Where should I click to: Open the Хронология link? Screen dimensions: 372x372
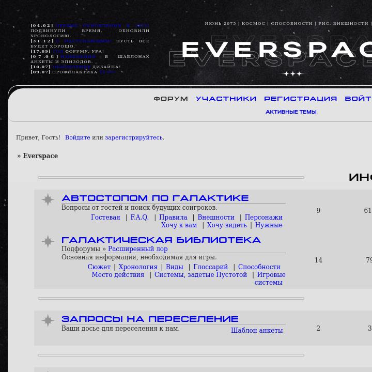(138, 267)
